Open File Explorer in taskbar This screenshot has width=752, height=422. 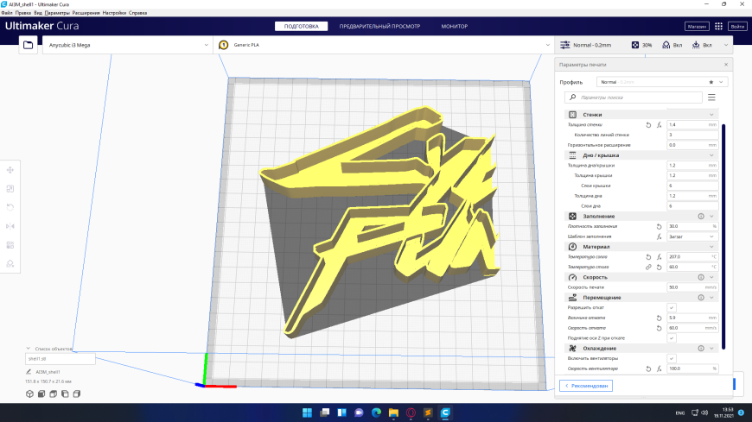(393, 413)
